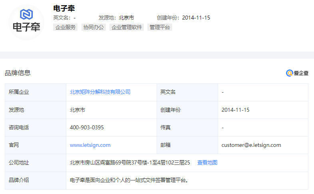Image resolution: width=314 pixels, height=194 pixels.
Task: Click the 电子牵 brand logo image
Action: coord(26,22)
